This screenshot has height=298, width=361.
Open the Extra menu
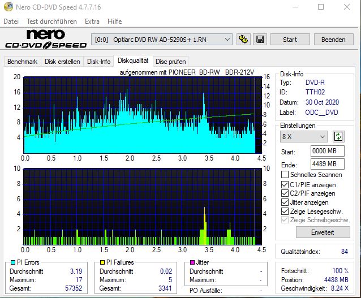pyautogui.click(x=92, y=21)
